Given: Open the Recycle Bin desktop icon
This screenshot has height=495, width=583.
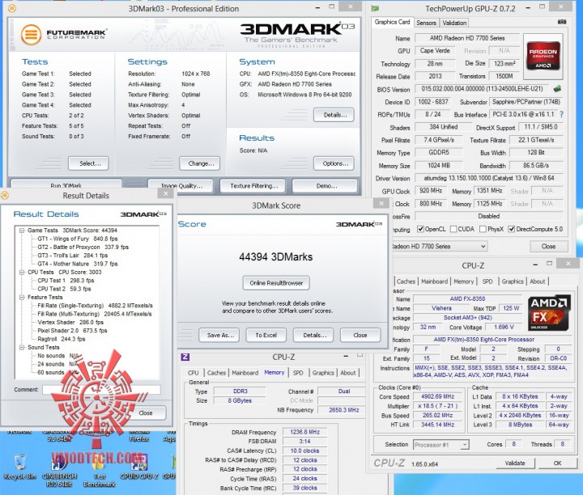Looking at the screenshot, I should [x=20, y=467].
